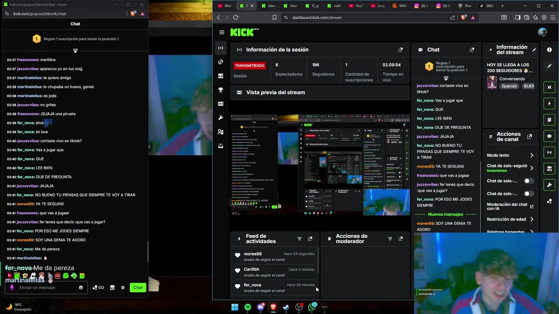559x314 pixels.
Task: Toggle the wrench widget in the right sidebar
Action: point(549,185)
